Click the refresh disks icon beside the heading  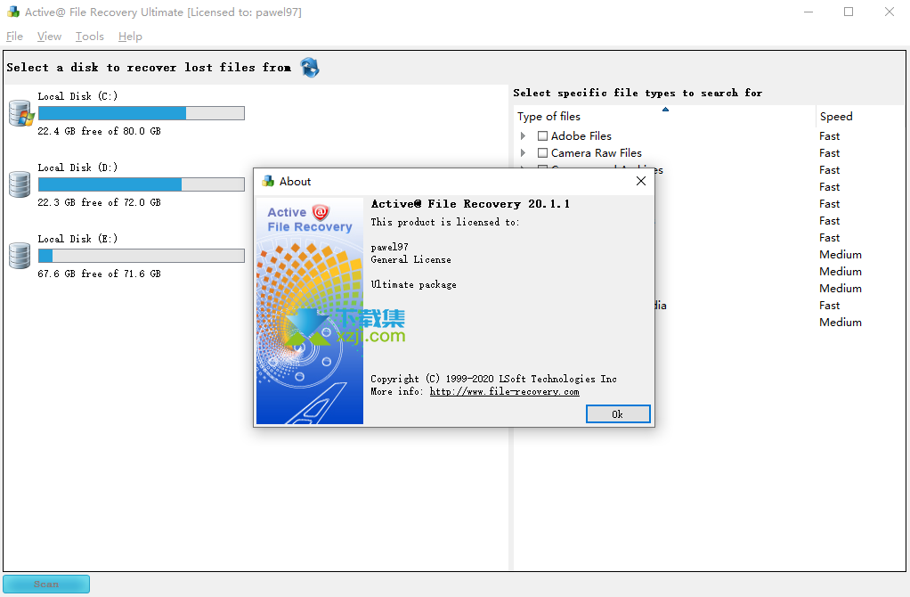(x=310, y=68)
